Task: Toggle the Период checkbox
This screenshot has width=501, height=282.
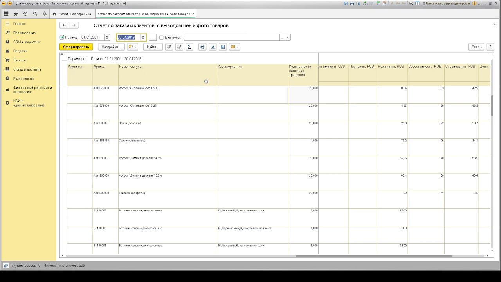Action: click(62, 38)
